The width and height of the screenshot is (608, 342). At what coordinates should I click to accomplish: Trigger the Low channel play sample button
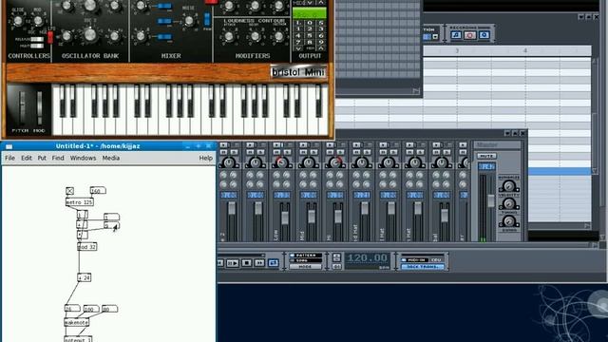pyautogui.click(x=276, y=145)
